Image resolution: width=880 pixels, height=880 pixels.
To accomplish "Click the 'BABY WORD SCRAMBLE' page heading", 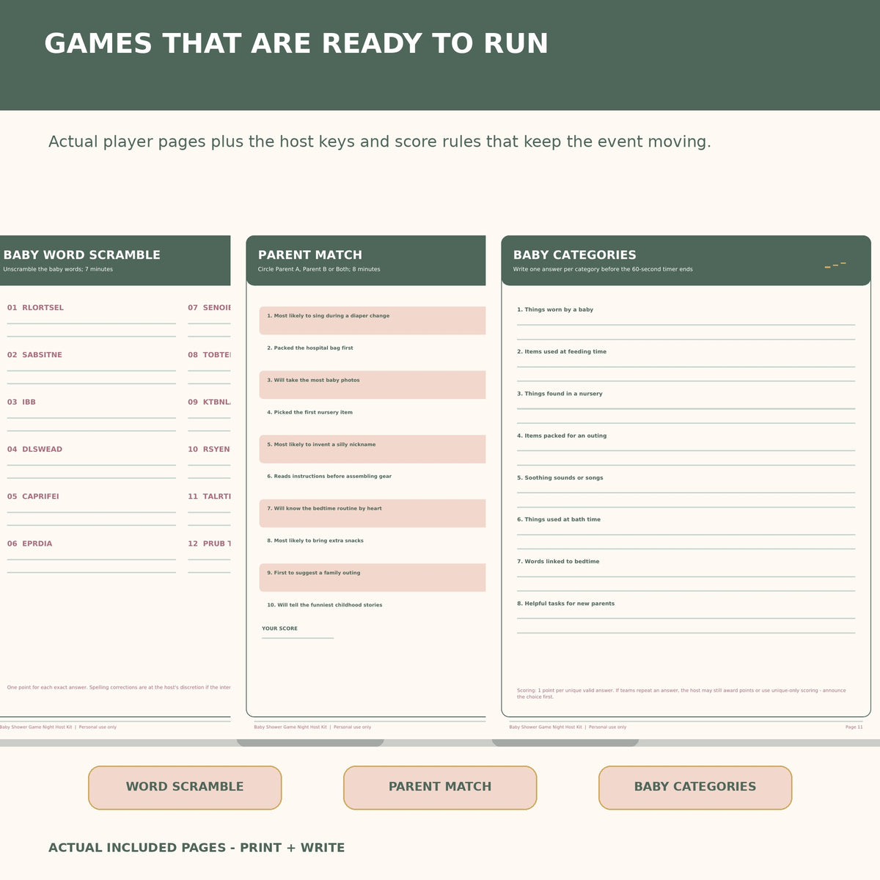I will (81, 255).
